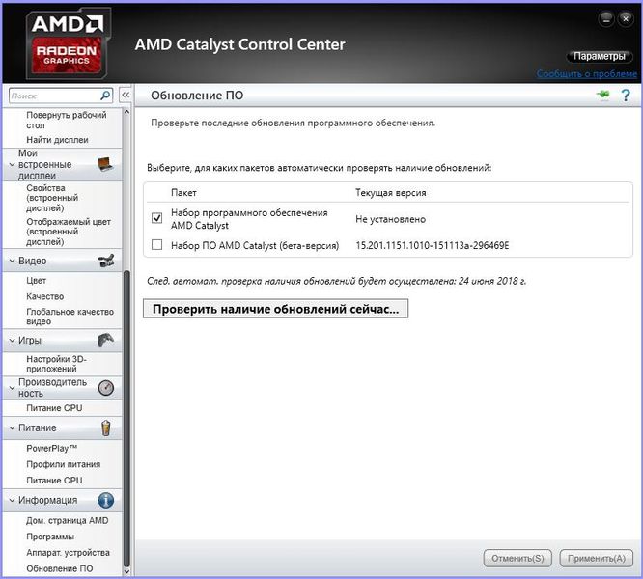Screen dimensions: 643x579
Task: Click the Пакет column header
Action: (x=183, y=193)
